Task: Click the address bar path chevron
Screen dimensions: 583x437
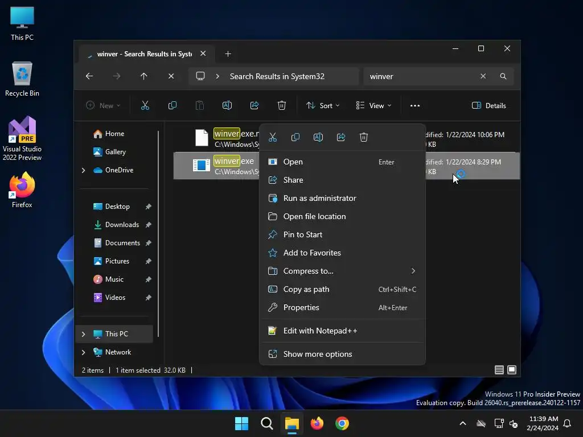Action: [x=217, y=76]
